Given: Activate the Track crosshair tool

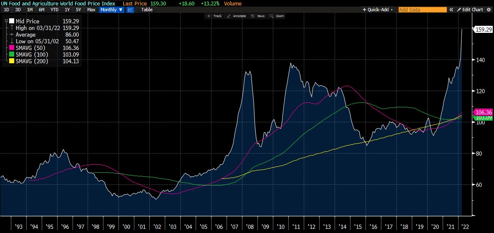Looking at the screenshot, I should tap(214, 16).
